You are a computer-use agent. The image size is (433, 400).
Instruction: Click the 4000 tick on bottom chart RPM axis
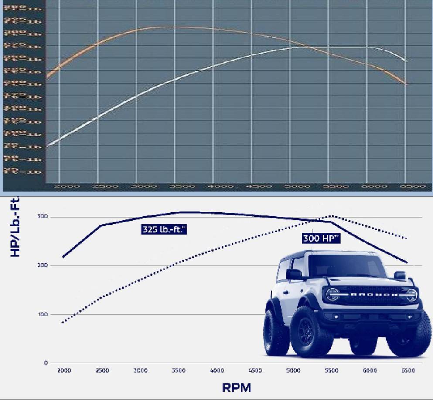point(217,370)
